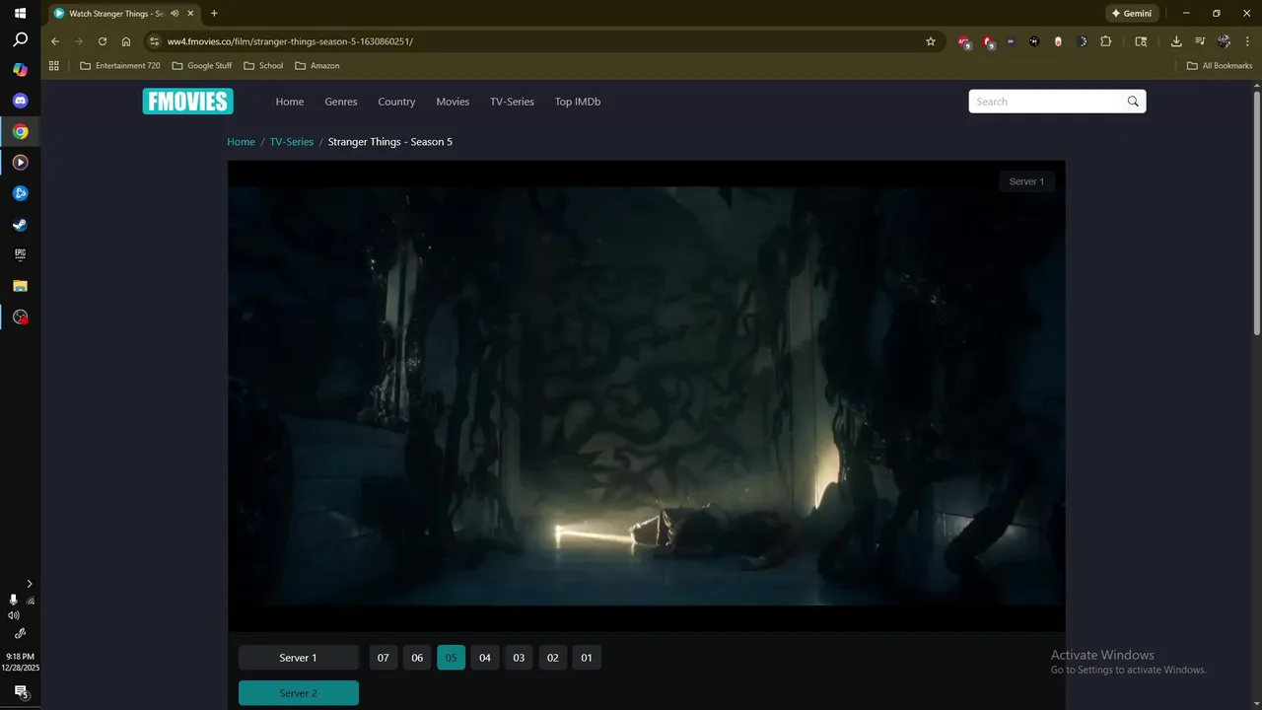Follow the Home breadcrumb link
Image resolution: width=1262 pixels, height=710 pixels.
click(241, 142)
